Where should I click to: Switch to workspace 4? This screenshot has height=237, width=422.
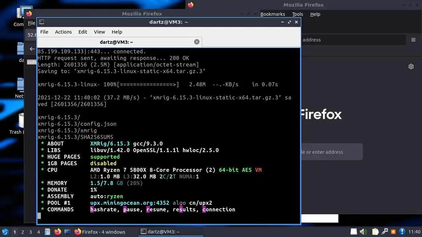pos(38,232)
